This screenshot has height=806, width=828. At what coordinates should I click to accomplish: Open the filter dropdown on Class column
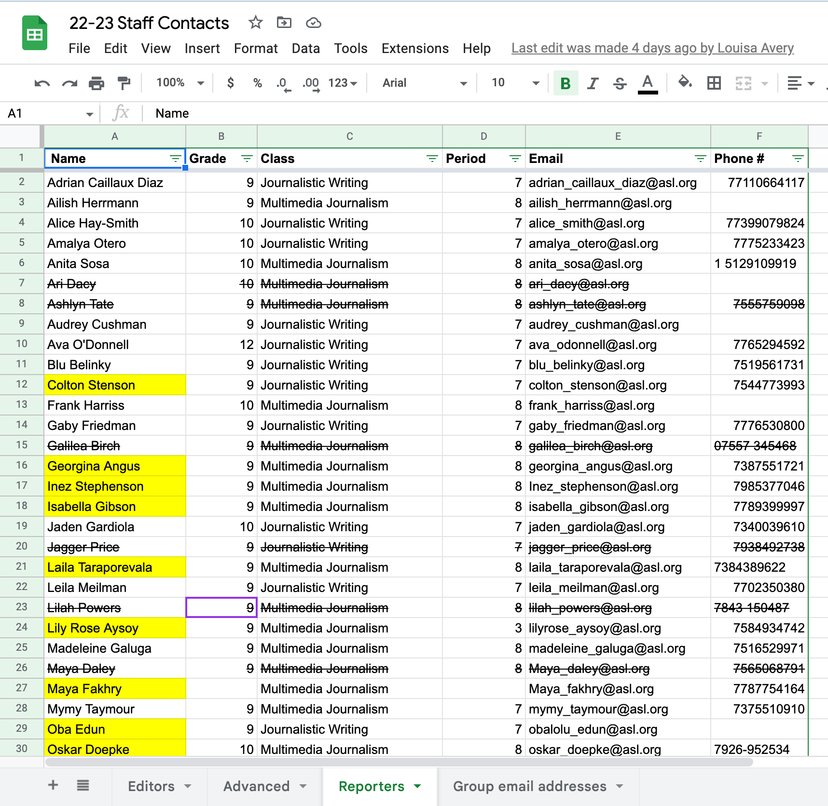[432, 159]
